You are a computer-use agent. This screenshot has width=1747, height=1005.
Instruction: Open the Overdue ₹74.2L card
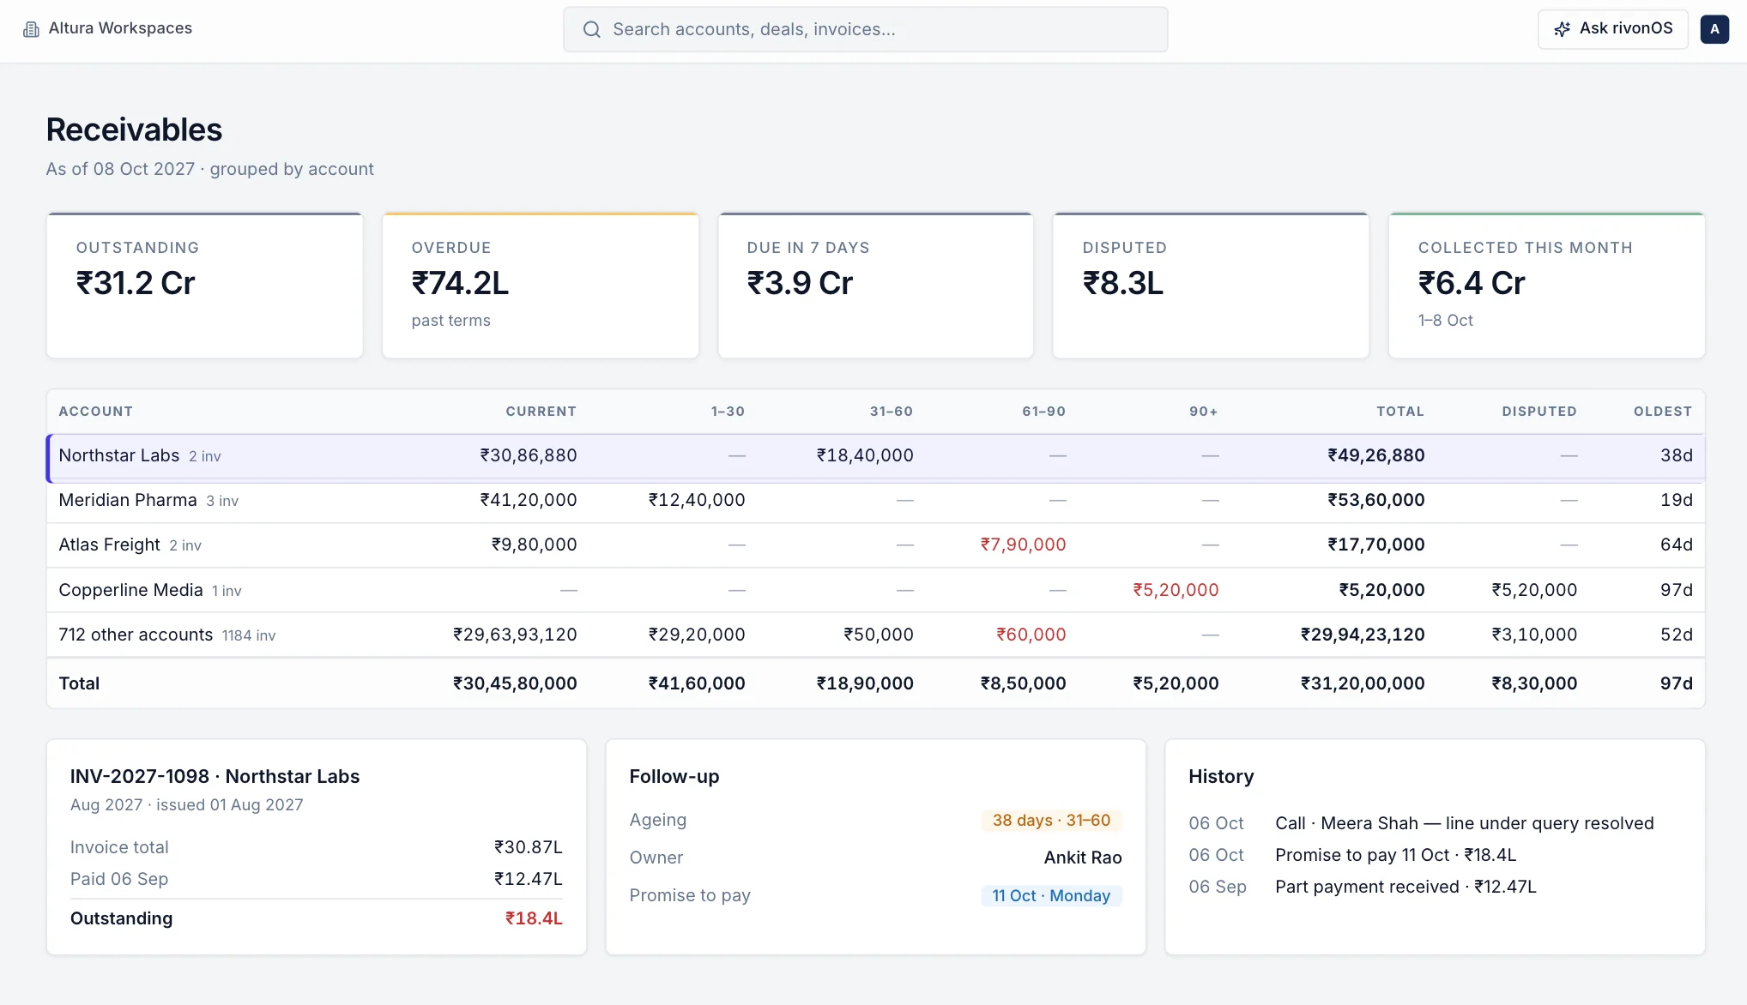[541, 286]
